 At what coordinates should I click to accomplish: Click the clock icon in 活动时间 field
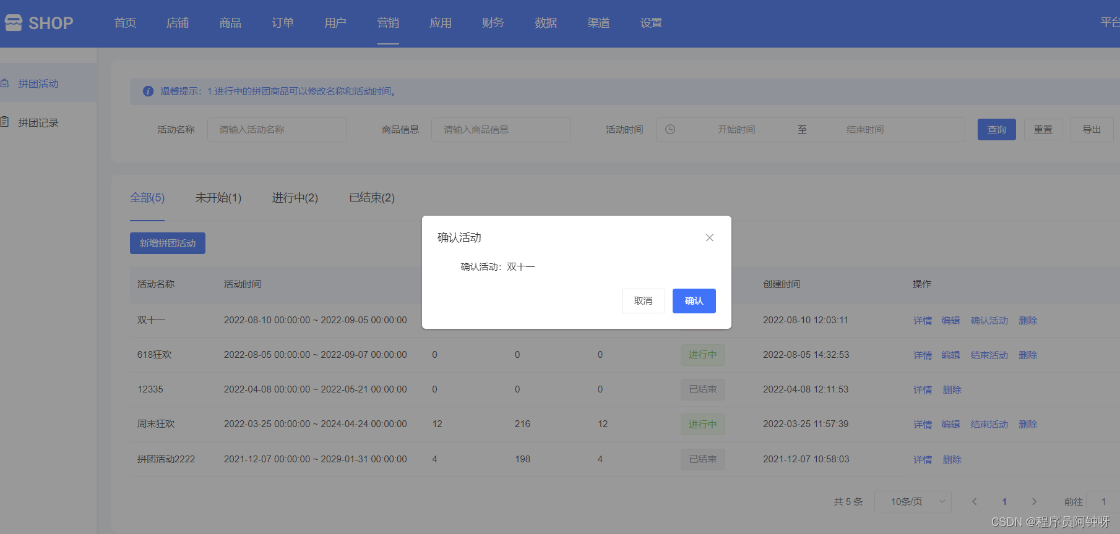point(670,130)
